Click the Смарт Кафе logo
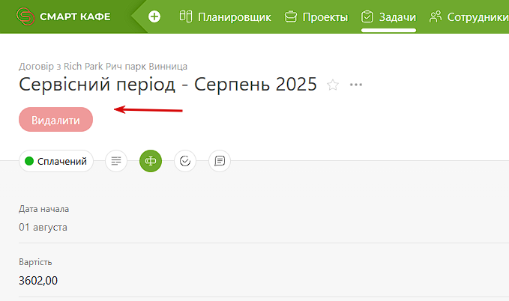 tap(63, 16)
